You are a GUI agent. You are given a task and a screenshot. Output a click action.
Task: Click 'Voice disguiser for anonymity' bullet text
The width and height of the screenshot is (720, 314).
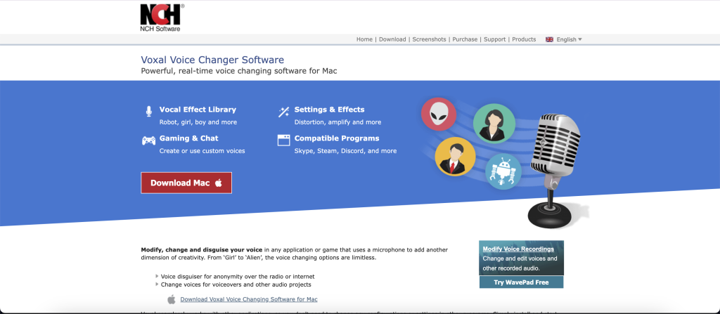238,277
